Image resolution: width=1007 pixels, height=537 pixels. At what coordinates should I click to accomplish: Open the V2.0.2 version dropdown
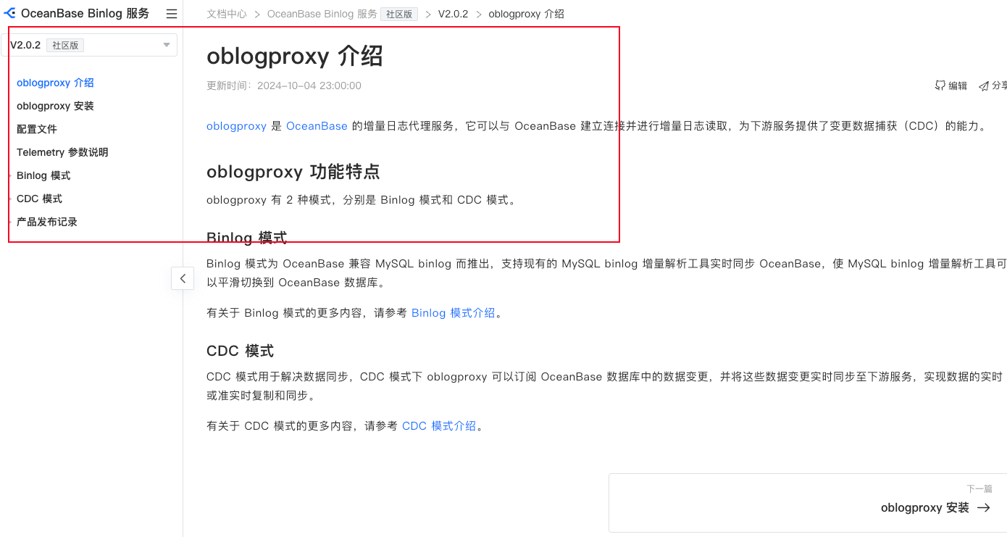point(91,45)
